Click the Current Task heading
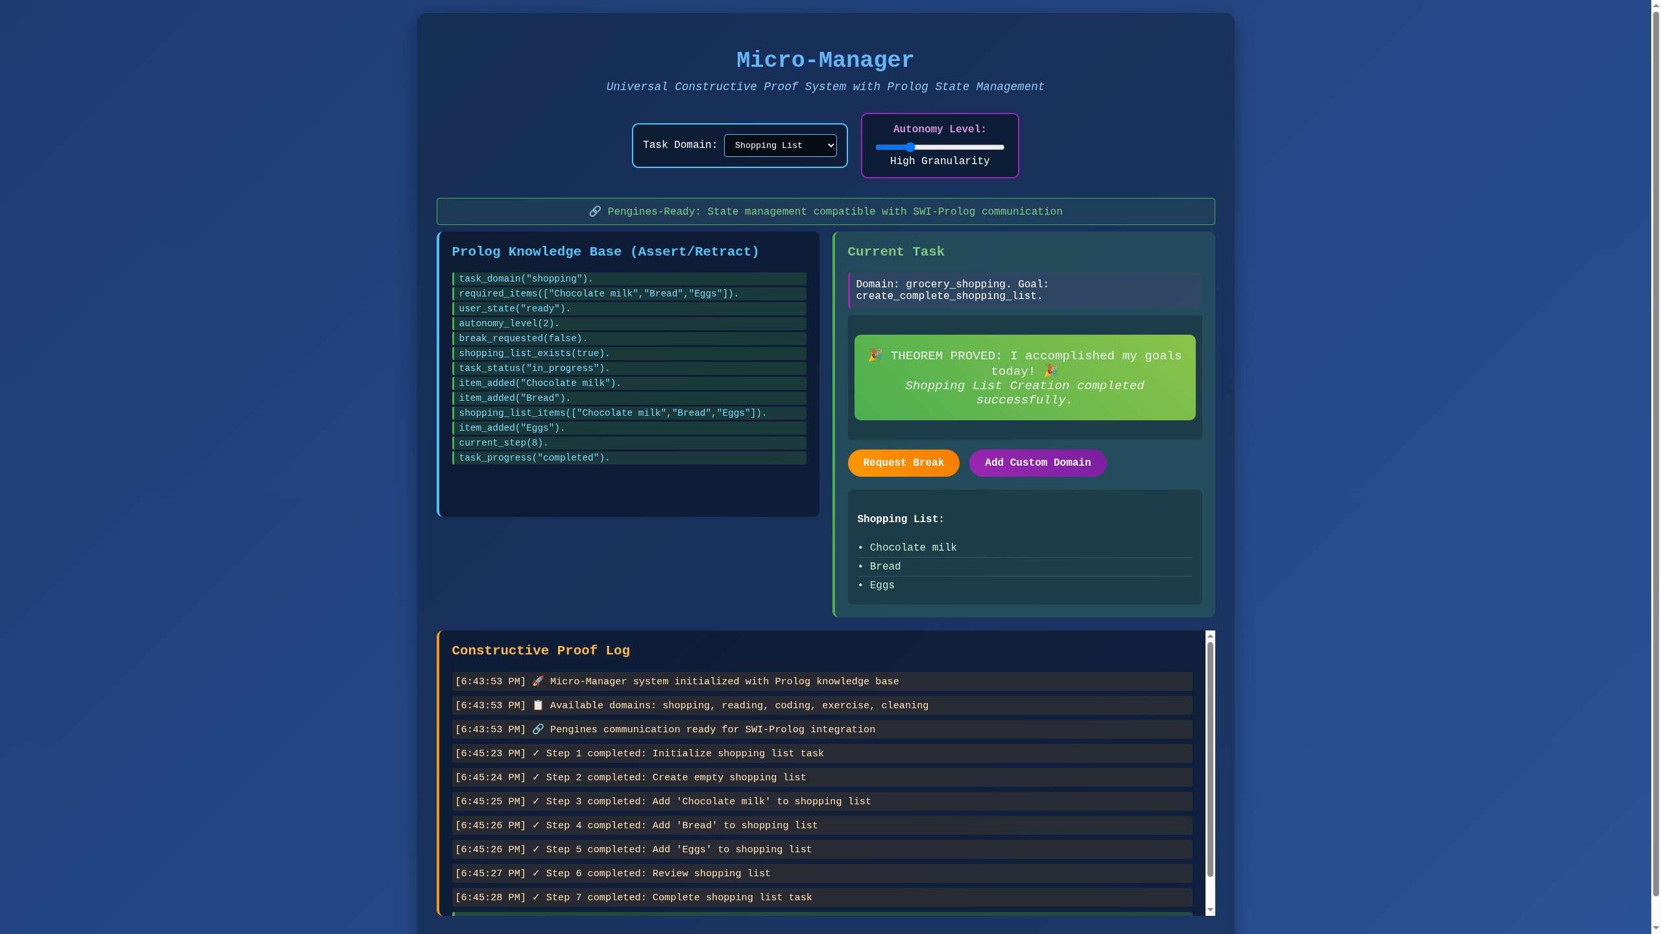Screen dimensions: 1661x934 [896, 252]
